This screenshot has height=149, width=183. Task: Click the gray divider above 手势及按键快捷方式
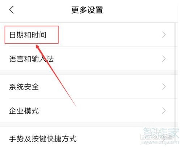[89, 124]
